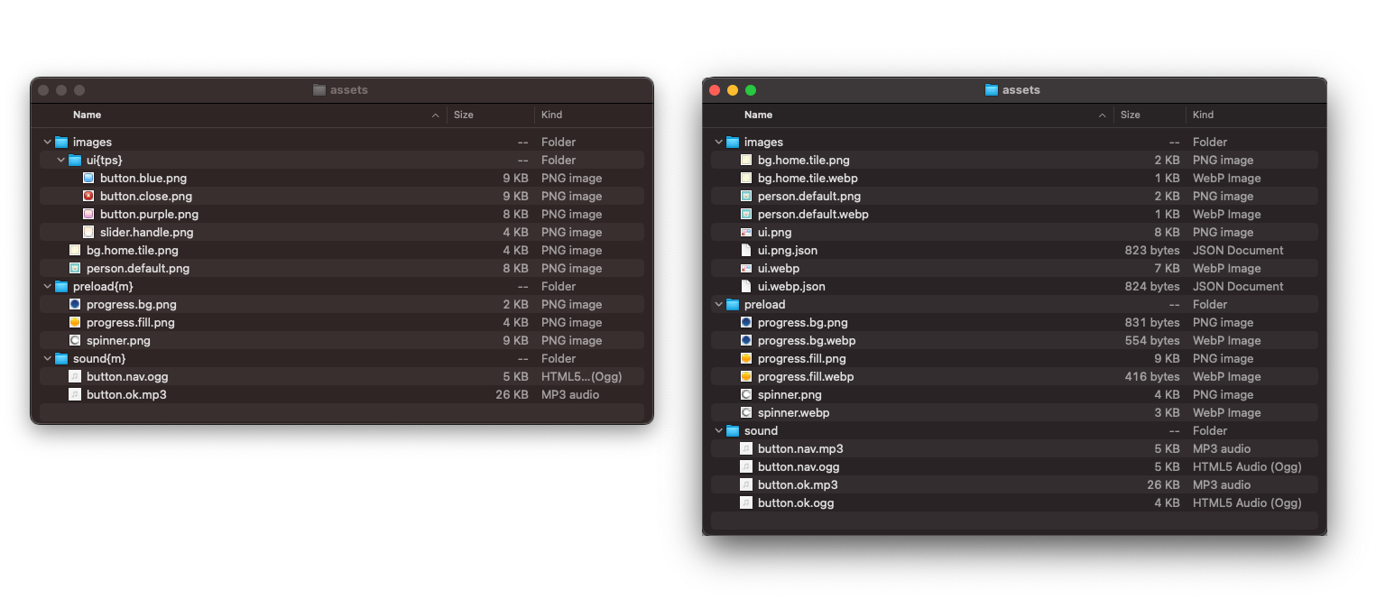1376x599 pixels.
Task: Collapse the images folder in right window
Action: [x=719, y=142]
